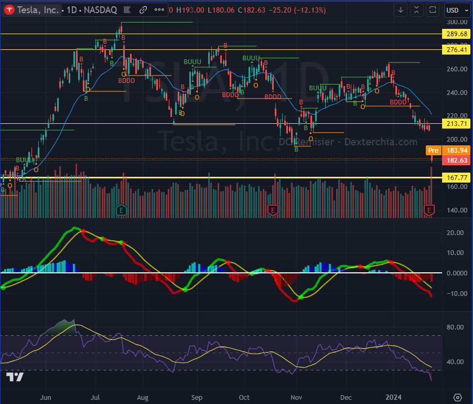Click the 213.71 yellow price label
Viewport: 473px width, 404px height.
456,124
